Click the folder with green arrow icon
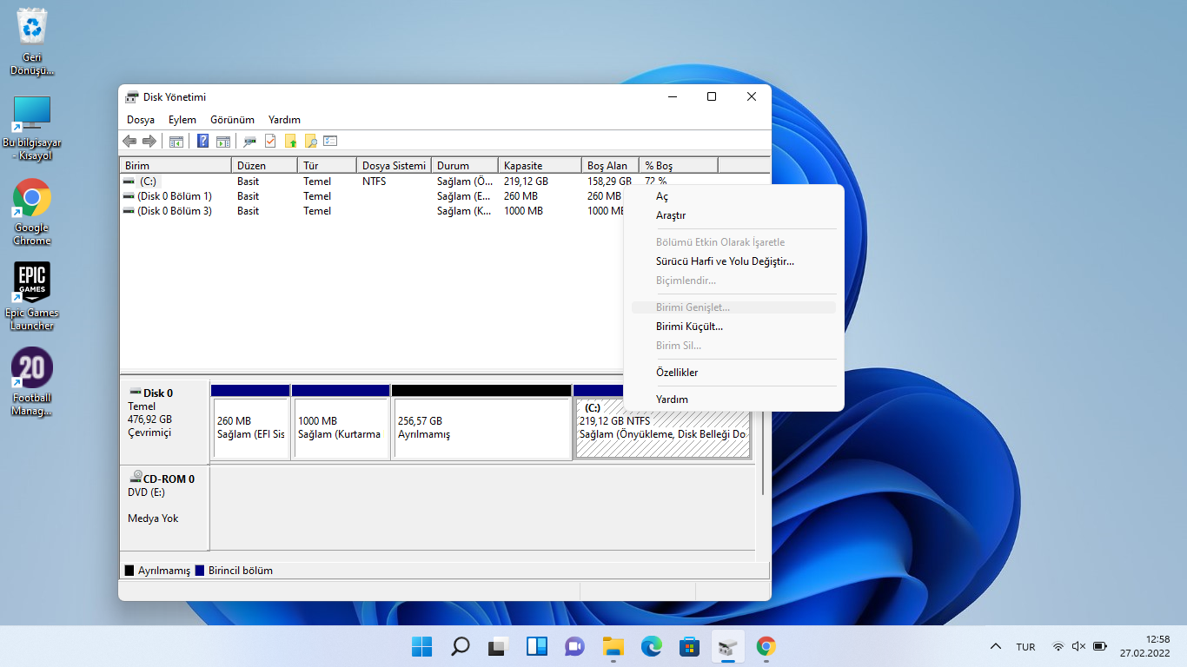 tap(291, 141)
